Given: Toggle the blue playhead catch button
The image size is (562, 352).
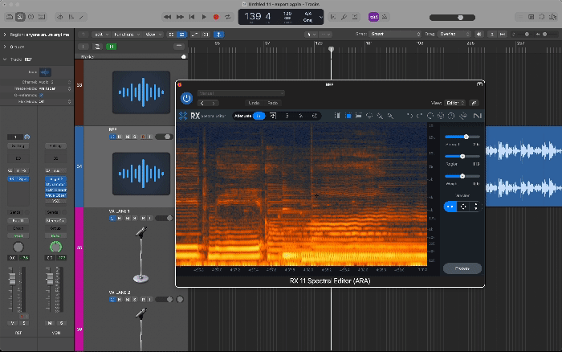Looking at the screenshot, I should pyautogui.click(x=218, y=35).
